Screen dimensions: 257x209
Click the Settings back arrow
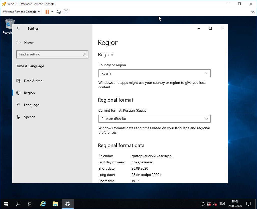(x=18, y=28)
